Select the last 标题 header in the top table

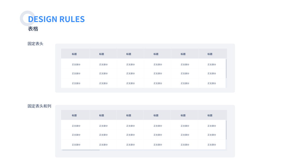click(x=210, y=54)
